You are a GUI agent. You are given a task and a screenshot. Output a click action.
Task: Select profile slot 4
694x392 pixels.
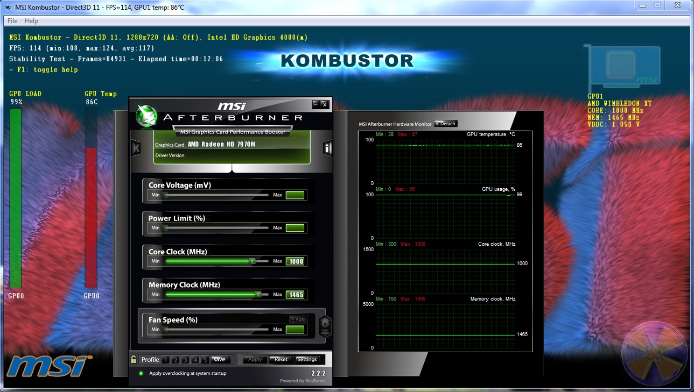pyautogui.click(x=195, y=360)
